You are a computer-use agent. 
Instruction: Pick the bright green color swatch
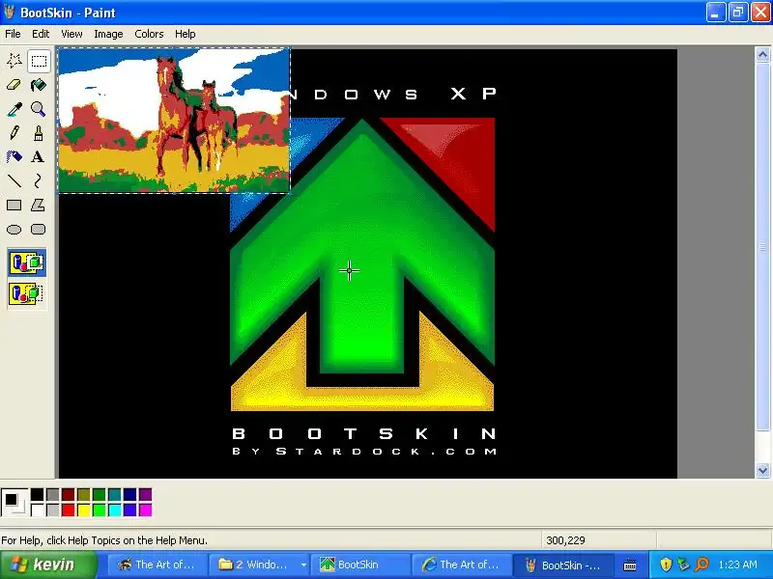click(100, 510)
